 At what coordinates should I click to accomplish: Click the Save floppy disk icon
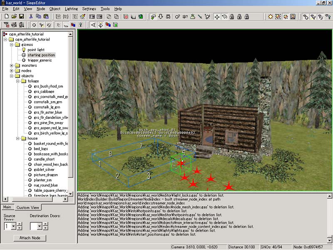(22, 17)
